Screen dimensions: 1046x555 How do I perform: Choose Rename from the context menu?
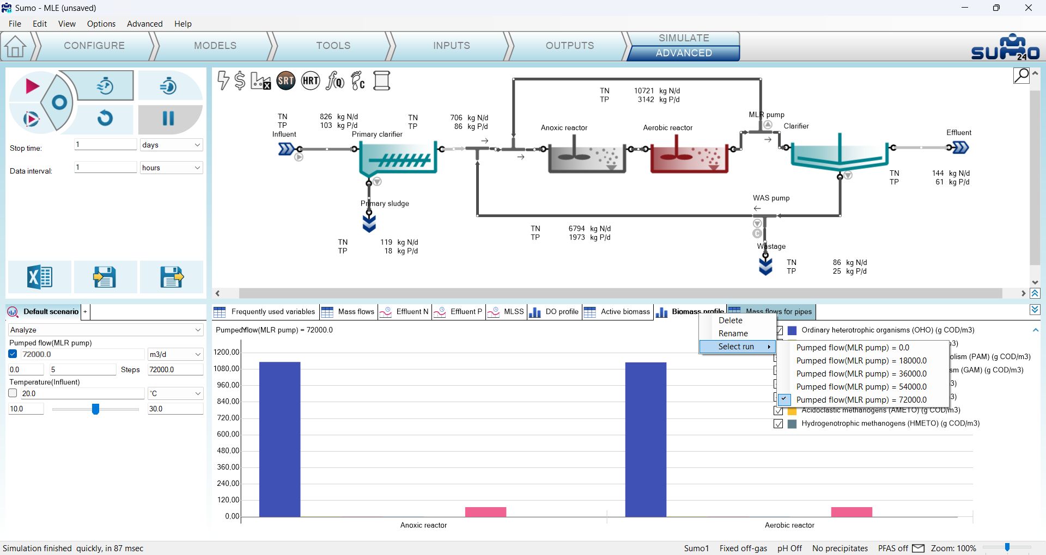[x=733, y=334]
